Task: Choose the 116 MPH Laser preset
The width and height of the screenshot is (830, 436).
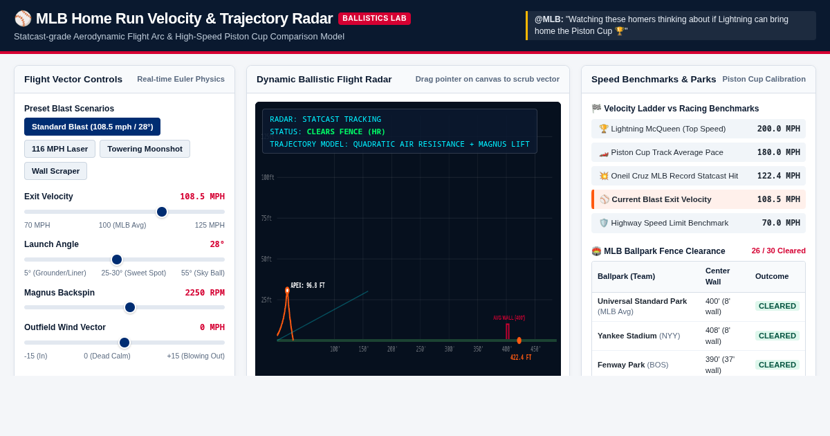Action: point(59,149)
